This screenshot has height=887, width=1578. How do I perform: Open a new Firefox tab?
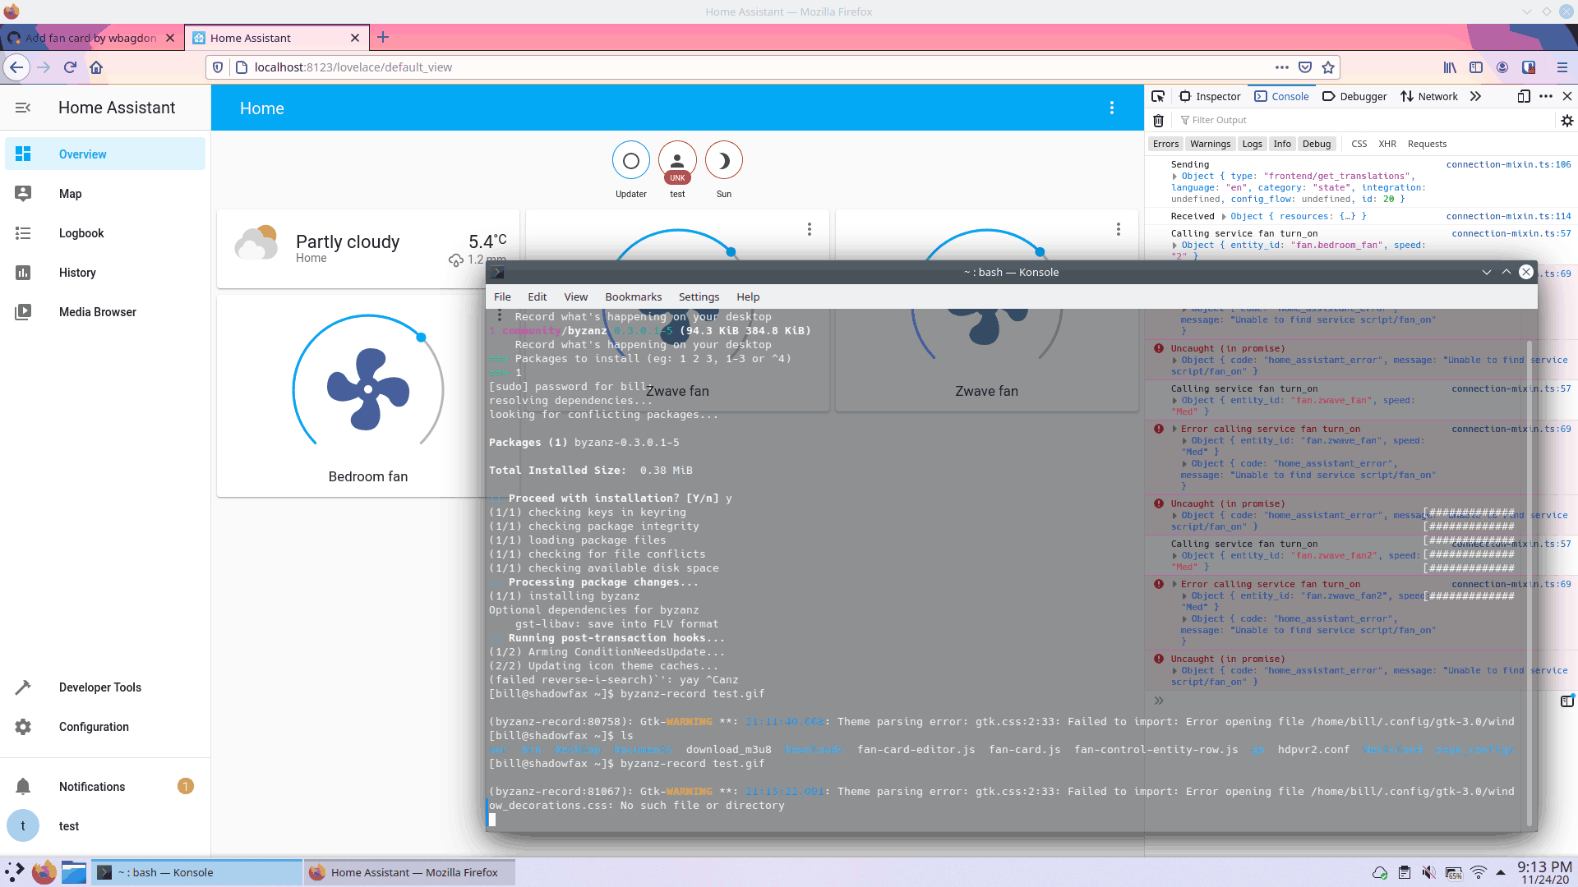click(x=383, y=37)
